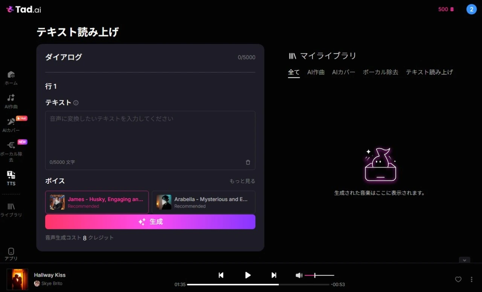The image size is (482, 292).
Task: Click the 0/5000 counter beside ダイアログ
Action: pos(246,57)
